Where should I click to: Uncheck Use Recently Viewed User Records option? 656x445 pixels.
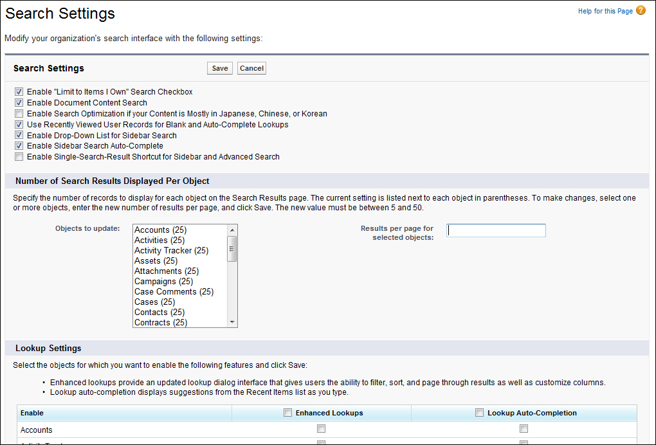19,125
